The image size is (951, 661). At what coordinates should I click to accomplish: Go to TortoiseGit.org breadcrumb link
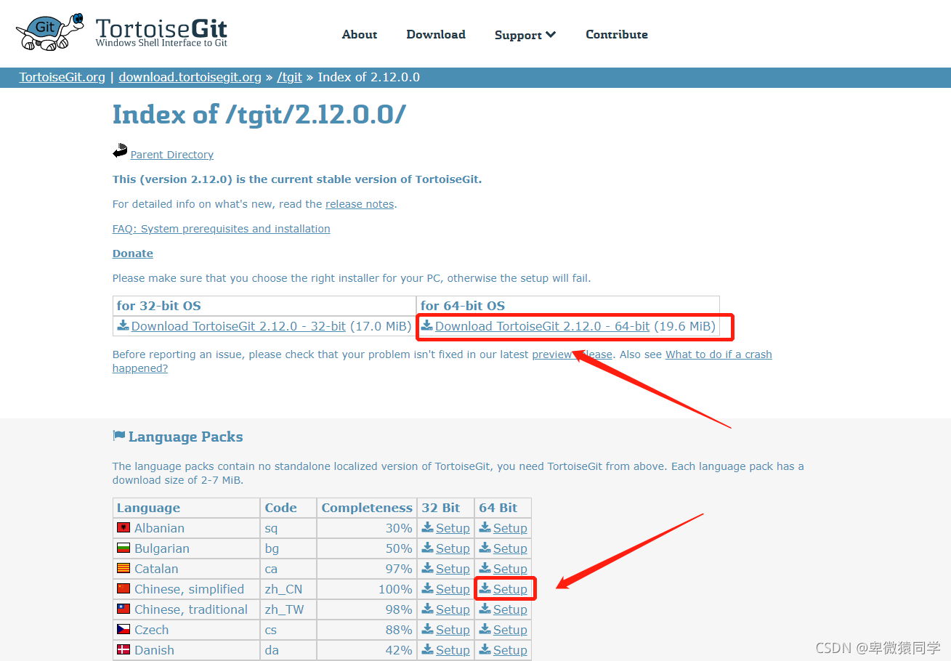click(x=62, y=77)
